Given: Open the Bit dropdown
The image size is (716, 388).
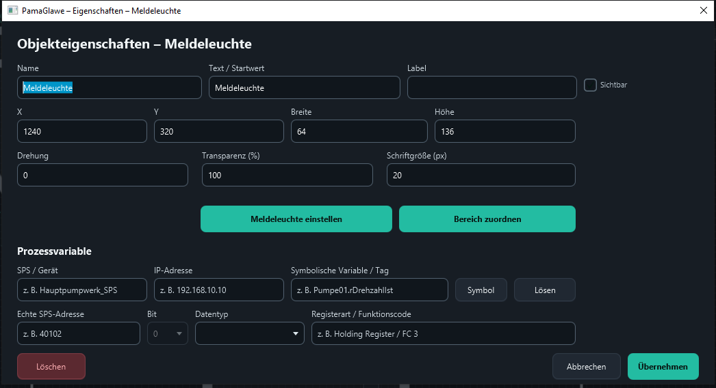Looking at the screenshot, I should click(168, 334).
